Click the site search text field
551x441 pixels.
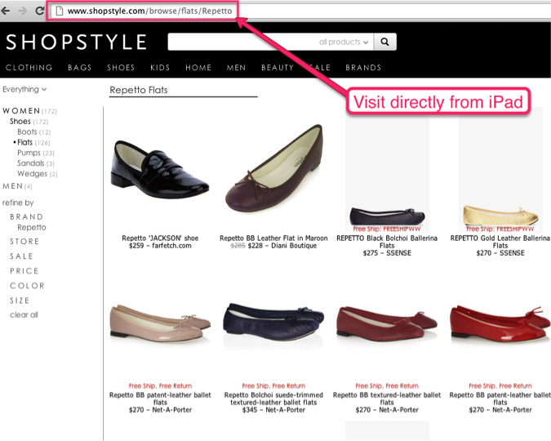tap(242, 42)
